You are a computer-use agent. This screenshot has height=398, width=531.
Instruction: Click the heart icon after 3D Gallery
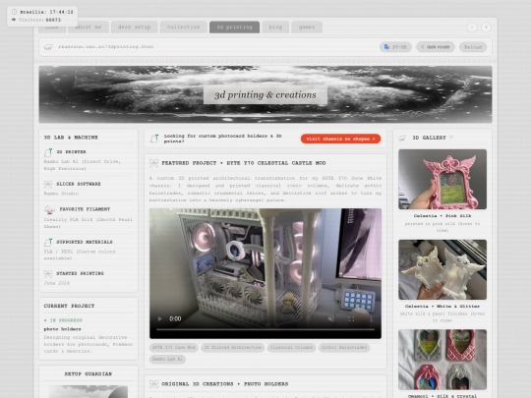451,138
